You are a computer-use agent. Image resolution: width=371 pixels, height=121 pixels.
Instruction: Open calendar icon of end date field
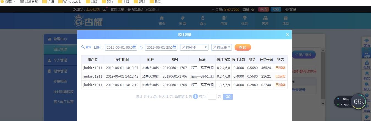pyautogui.click(x=175, y=47)
